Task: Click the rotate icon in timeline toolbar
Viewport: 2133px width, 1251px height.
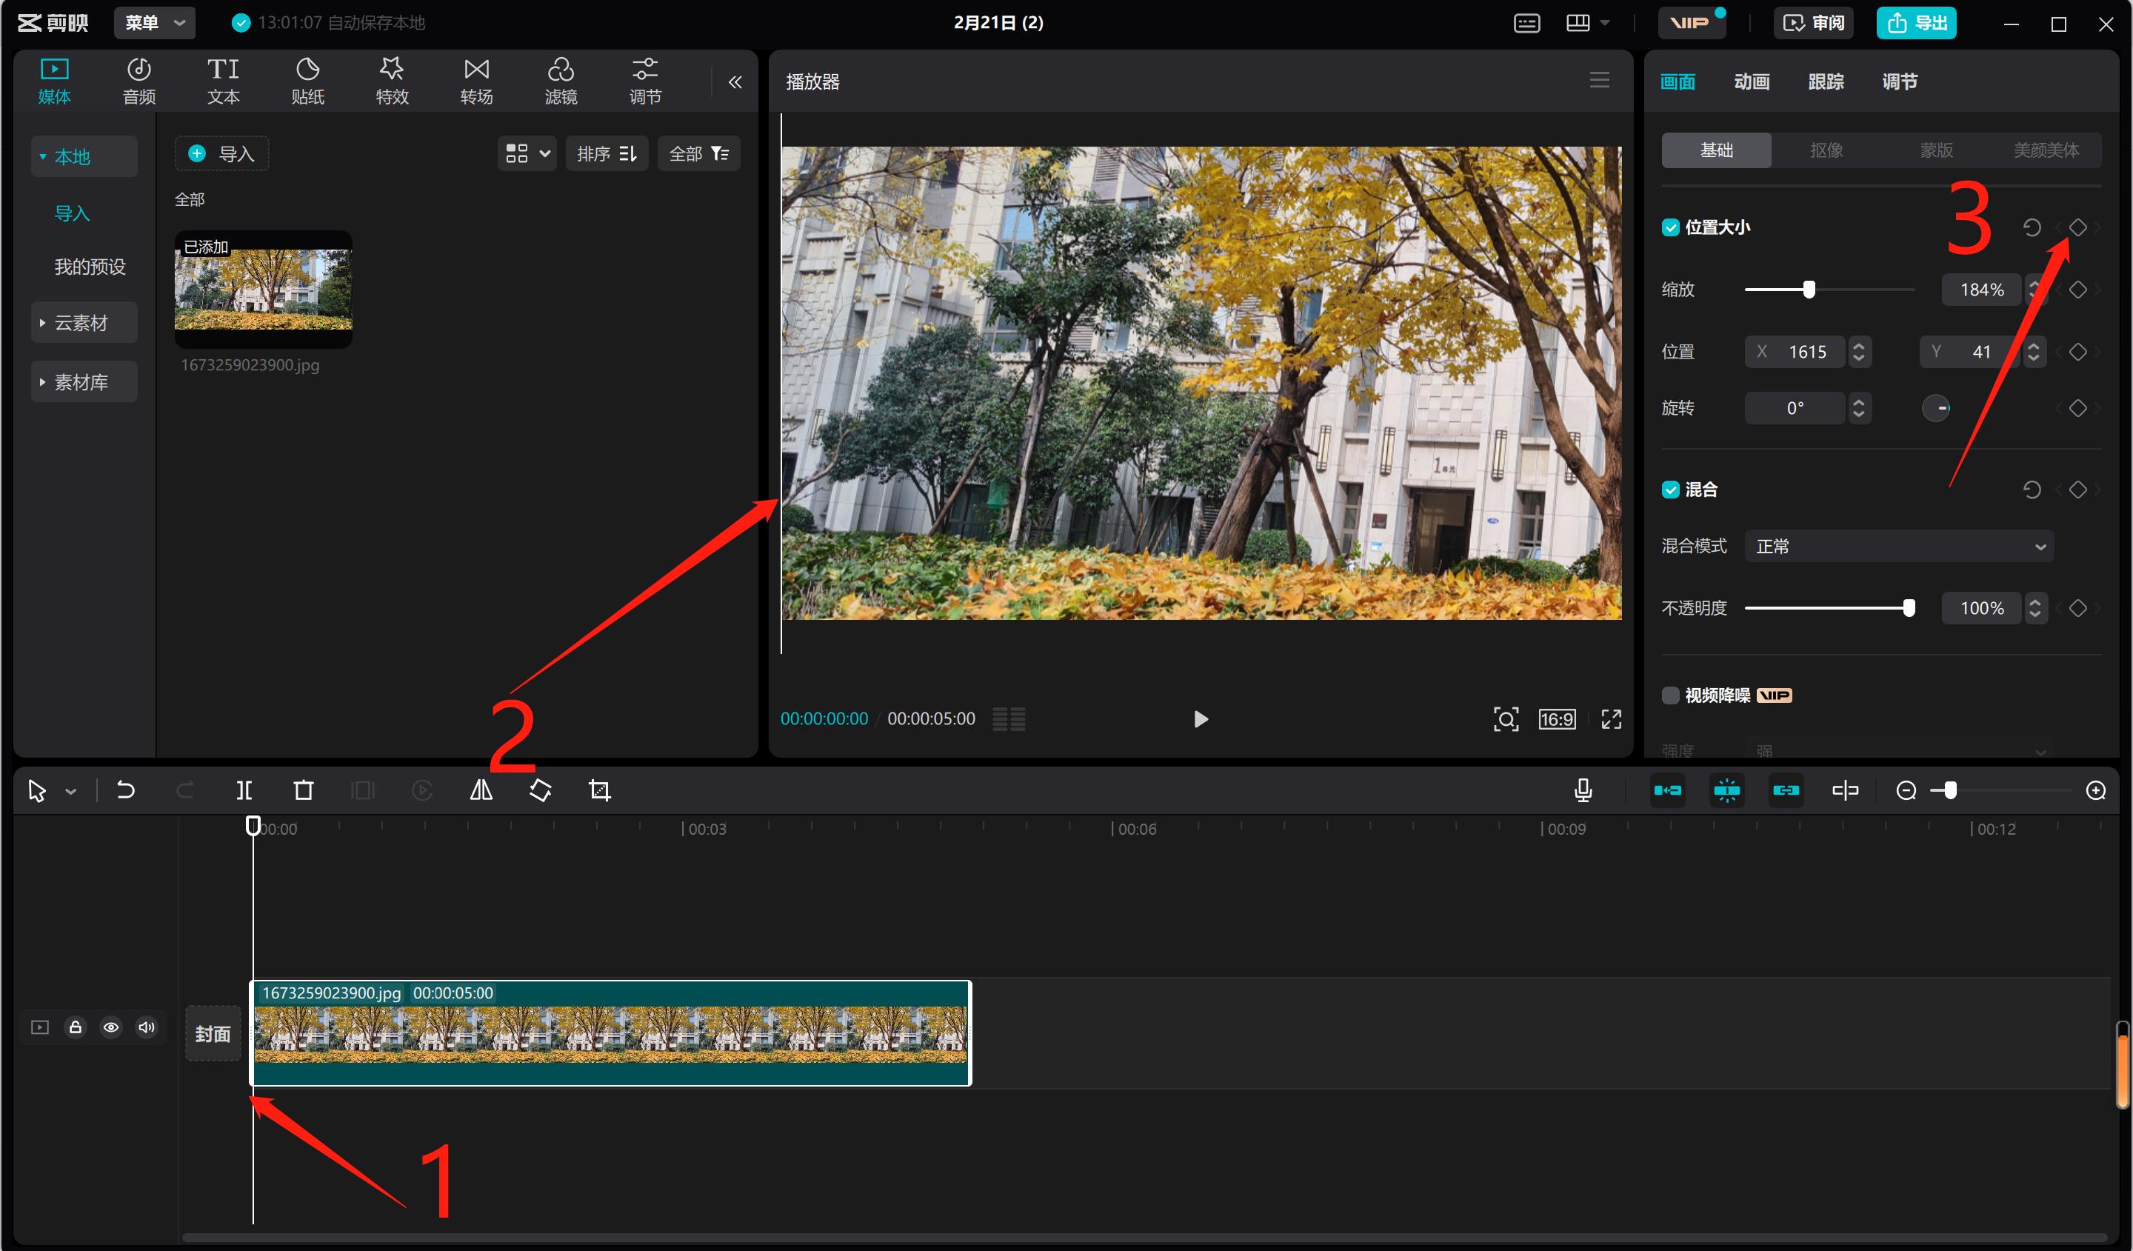Action: pos(540,790)
